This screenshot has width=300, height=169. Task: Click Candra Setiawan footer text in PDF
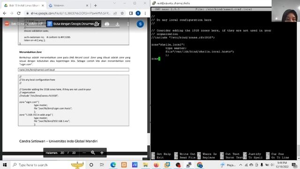tap(58, 141)
